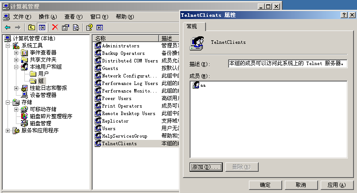Click the 描述 column header
Viewport: 357px width, 193px height.
[169, 38]
